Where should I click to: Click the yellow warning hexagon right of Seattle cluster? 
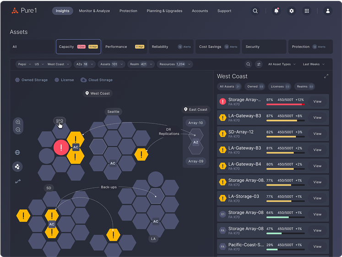tap(141, 155)
